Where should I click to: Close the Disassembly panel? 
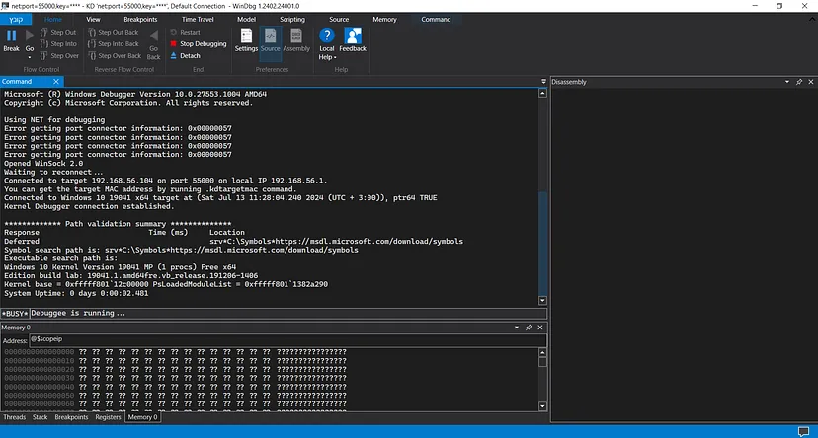[811, 82]
